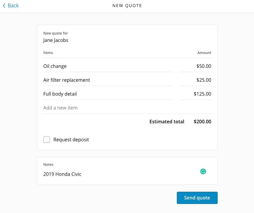Click the $25.00 amount field

196,80
